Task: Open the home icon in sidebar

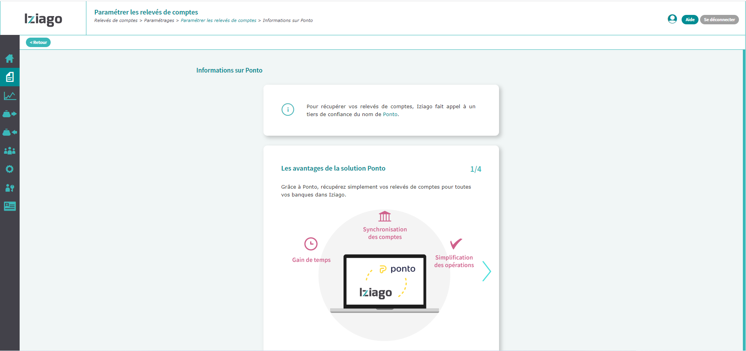Action: [9, 58]
